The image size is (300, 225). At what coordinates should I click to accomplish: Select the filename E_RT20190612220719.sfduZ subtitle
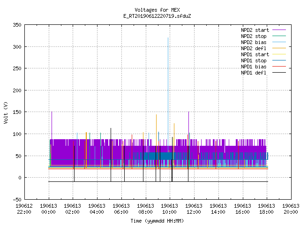pyautogui.click(x=157, y=16)
